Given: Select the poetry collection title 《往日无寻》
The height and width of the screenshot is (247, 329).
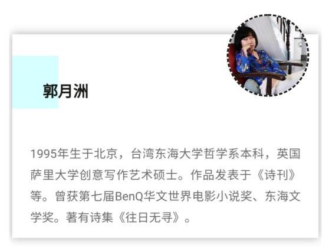Looking at the screenshot, I should (149, 217).
